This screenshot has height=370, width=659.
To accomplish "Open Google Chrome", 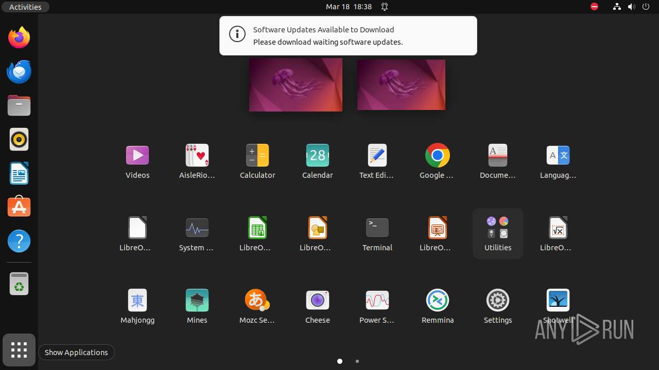I will [438, 161].
